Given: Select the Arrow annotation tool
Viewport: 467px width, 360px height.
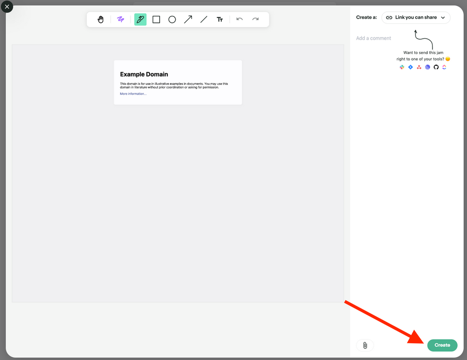Looking at the screenshot, I should (x=188, y=19).
